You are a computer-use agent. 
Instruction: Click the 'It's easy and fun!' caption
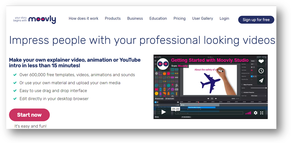click(30, 126)
